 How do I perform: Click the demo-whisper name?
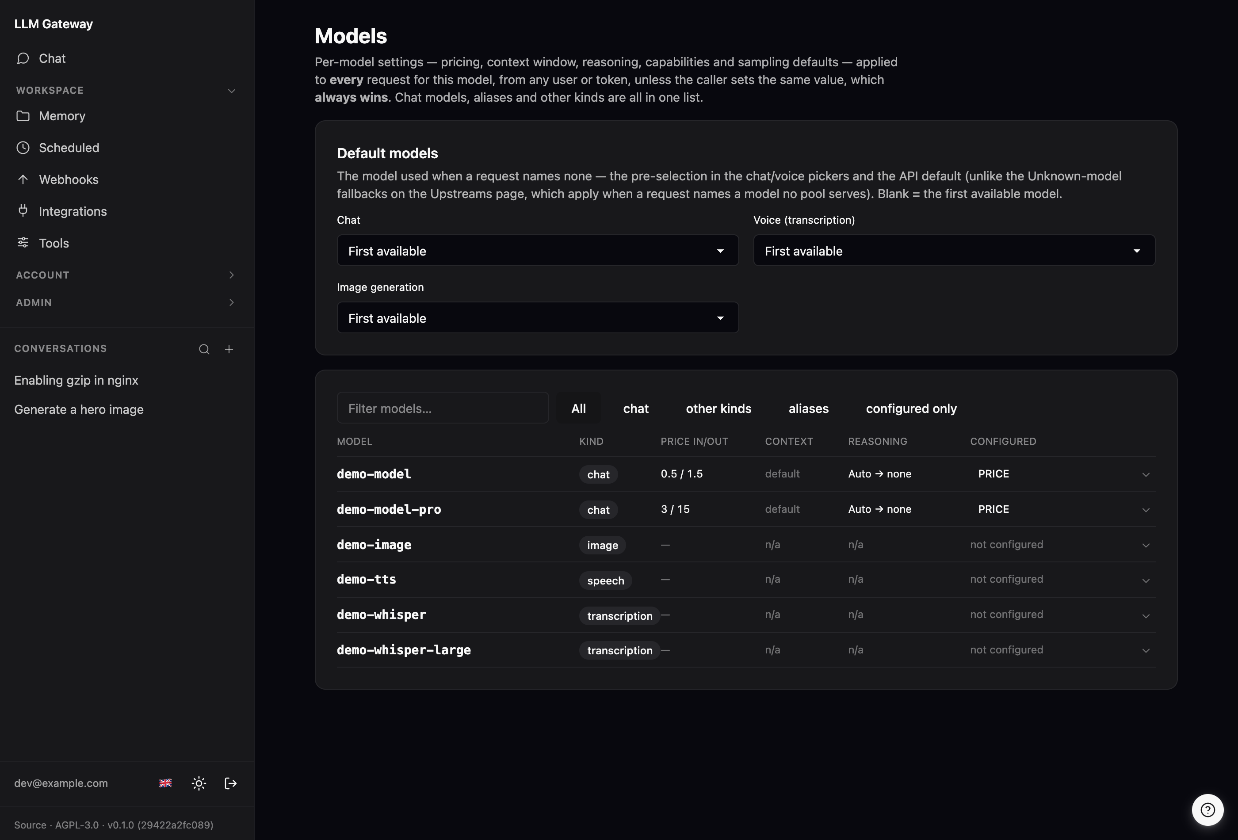[x=382, y=615]
